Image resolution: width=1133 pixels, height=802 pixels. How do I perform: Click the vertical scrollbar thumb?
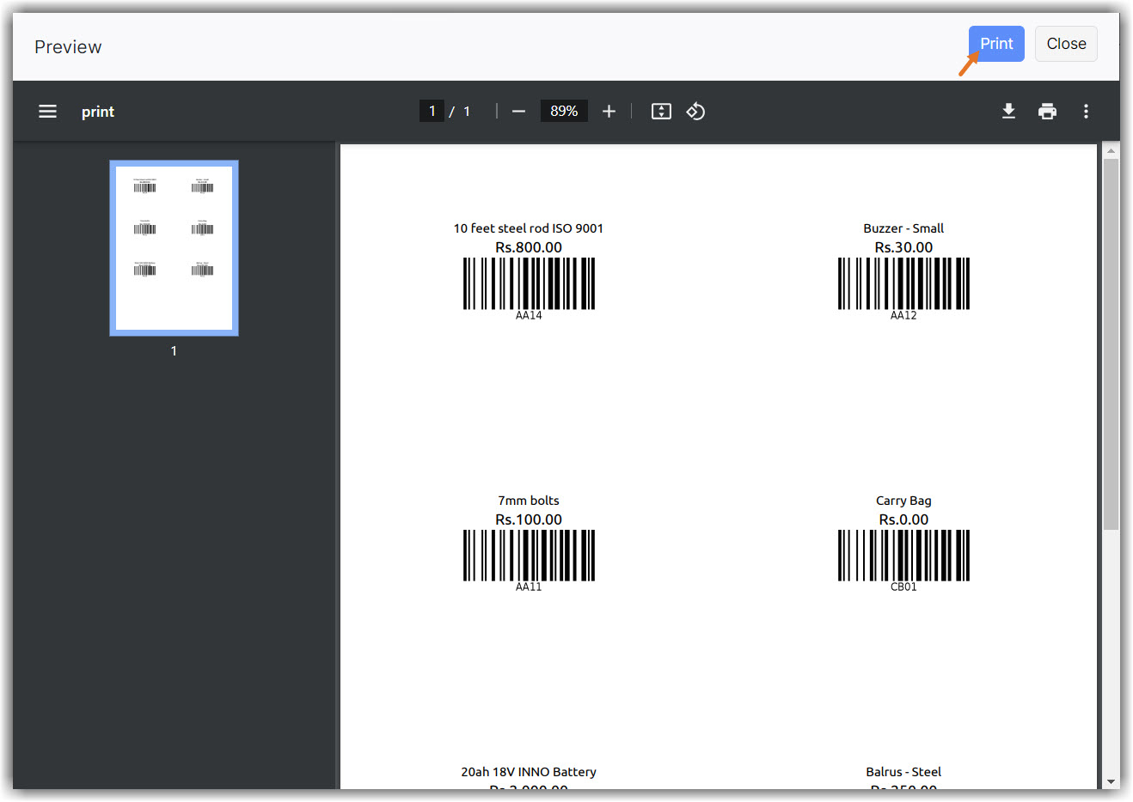click(1111, 343)
